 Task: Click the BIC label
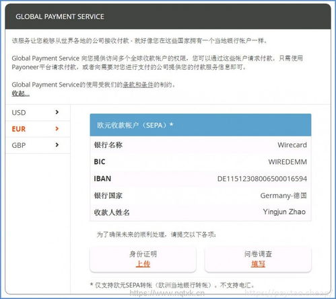100,162
